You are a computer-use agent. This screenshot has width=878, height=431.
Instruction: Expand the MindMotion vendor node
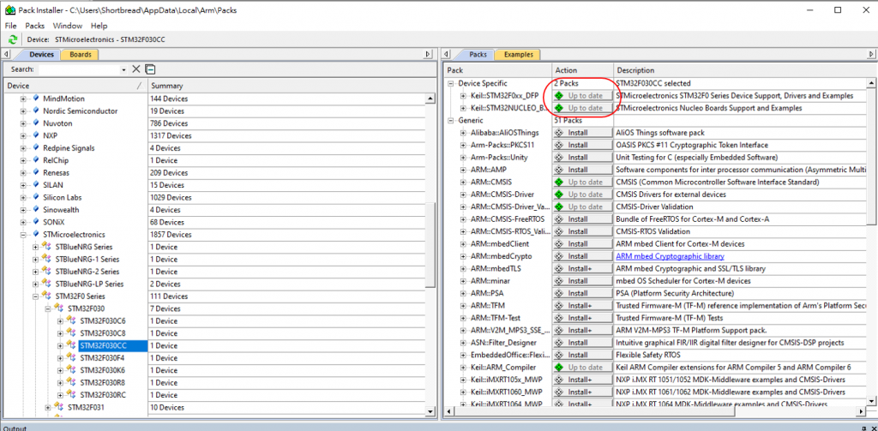click(x=23, y=99)
